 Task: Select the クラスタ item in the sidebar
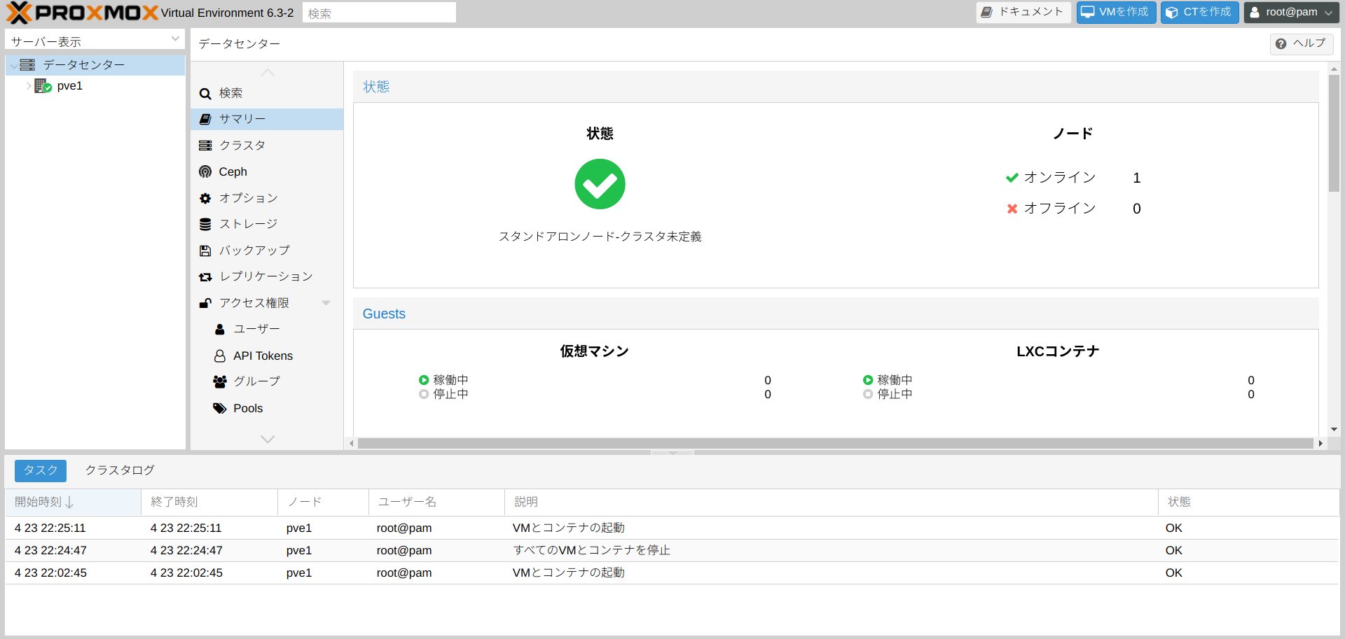coord(242,145)
